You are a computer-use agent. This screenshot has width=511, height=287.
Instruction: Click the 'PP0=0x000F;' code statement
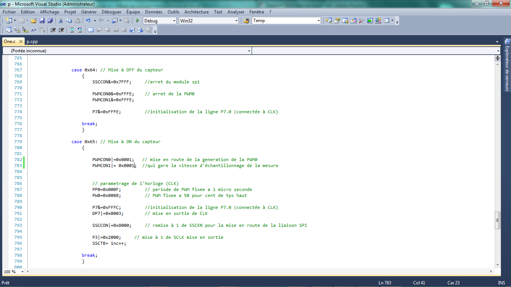pos(107,189)
